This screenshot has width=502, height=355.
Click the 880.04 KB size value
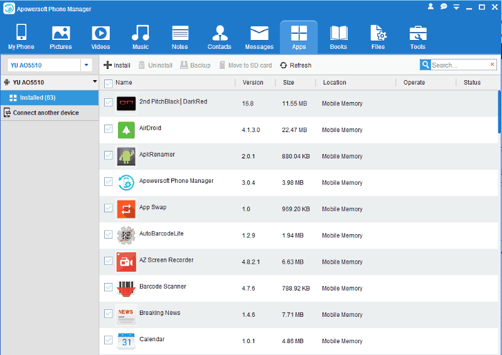click(296, 157)
